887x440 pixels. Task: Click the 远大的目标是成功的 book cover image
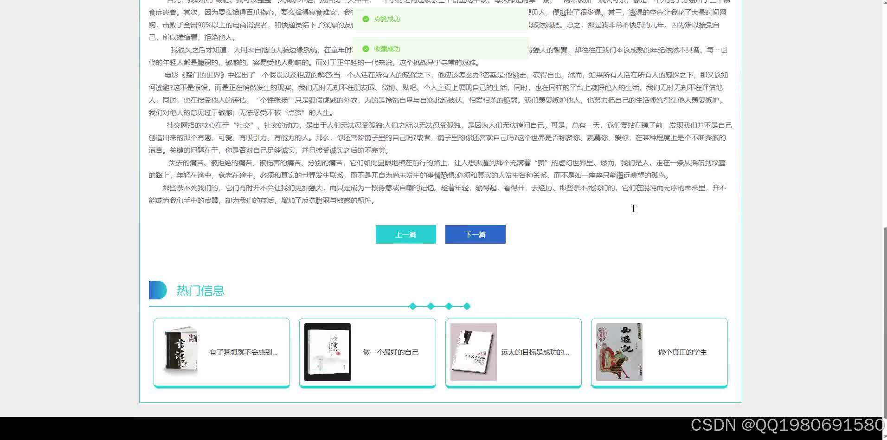tap(473, 351)
